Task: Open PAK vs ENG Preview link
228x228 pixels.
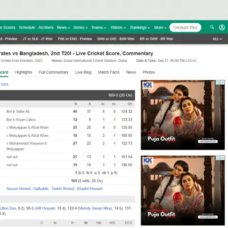Action: pos(75,39)
